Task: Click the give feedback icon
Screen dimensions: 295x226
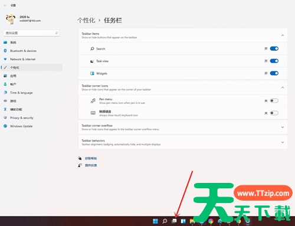Action: click(80, 165)
